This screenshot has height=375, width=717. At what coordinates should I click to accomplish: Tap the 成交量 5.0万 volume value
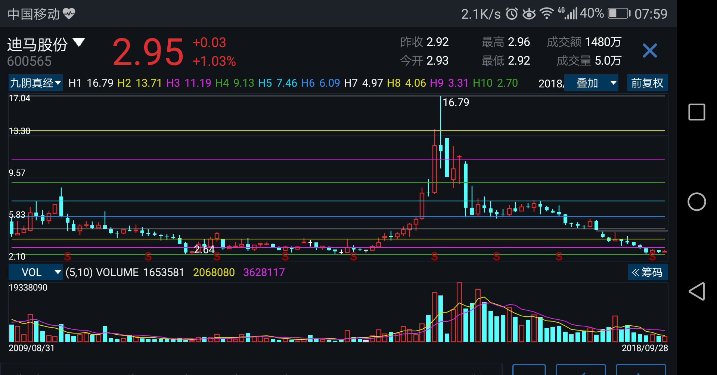[589, 61]
